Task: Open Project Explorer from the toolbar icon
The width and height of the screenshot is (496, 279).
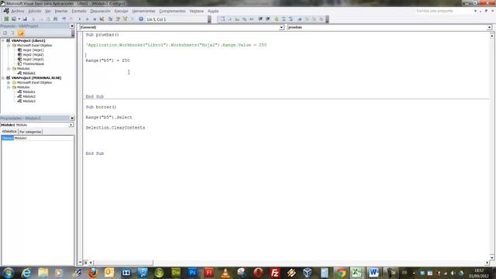Action: (110, 19)
